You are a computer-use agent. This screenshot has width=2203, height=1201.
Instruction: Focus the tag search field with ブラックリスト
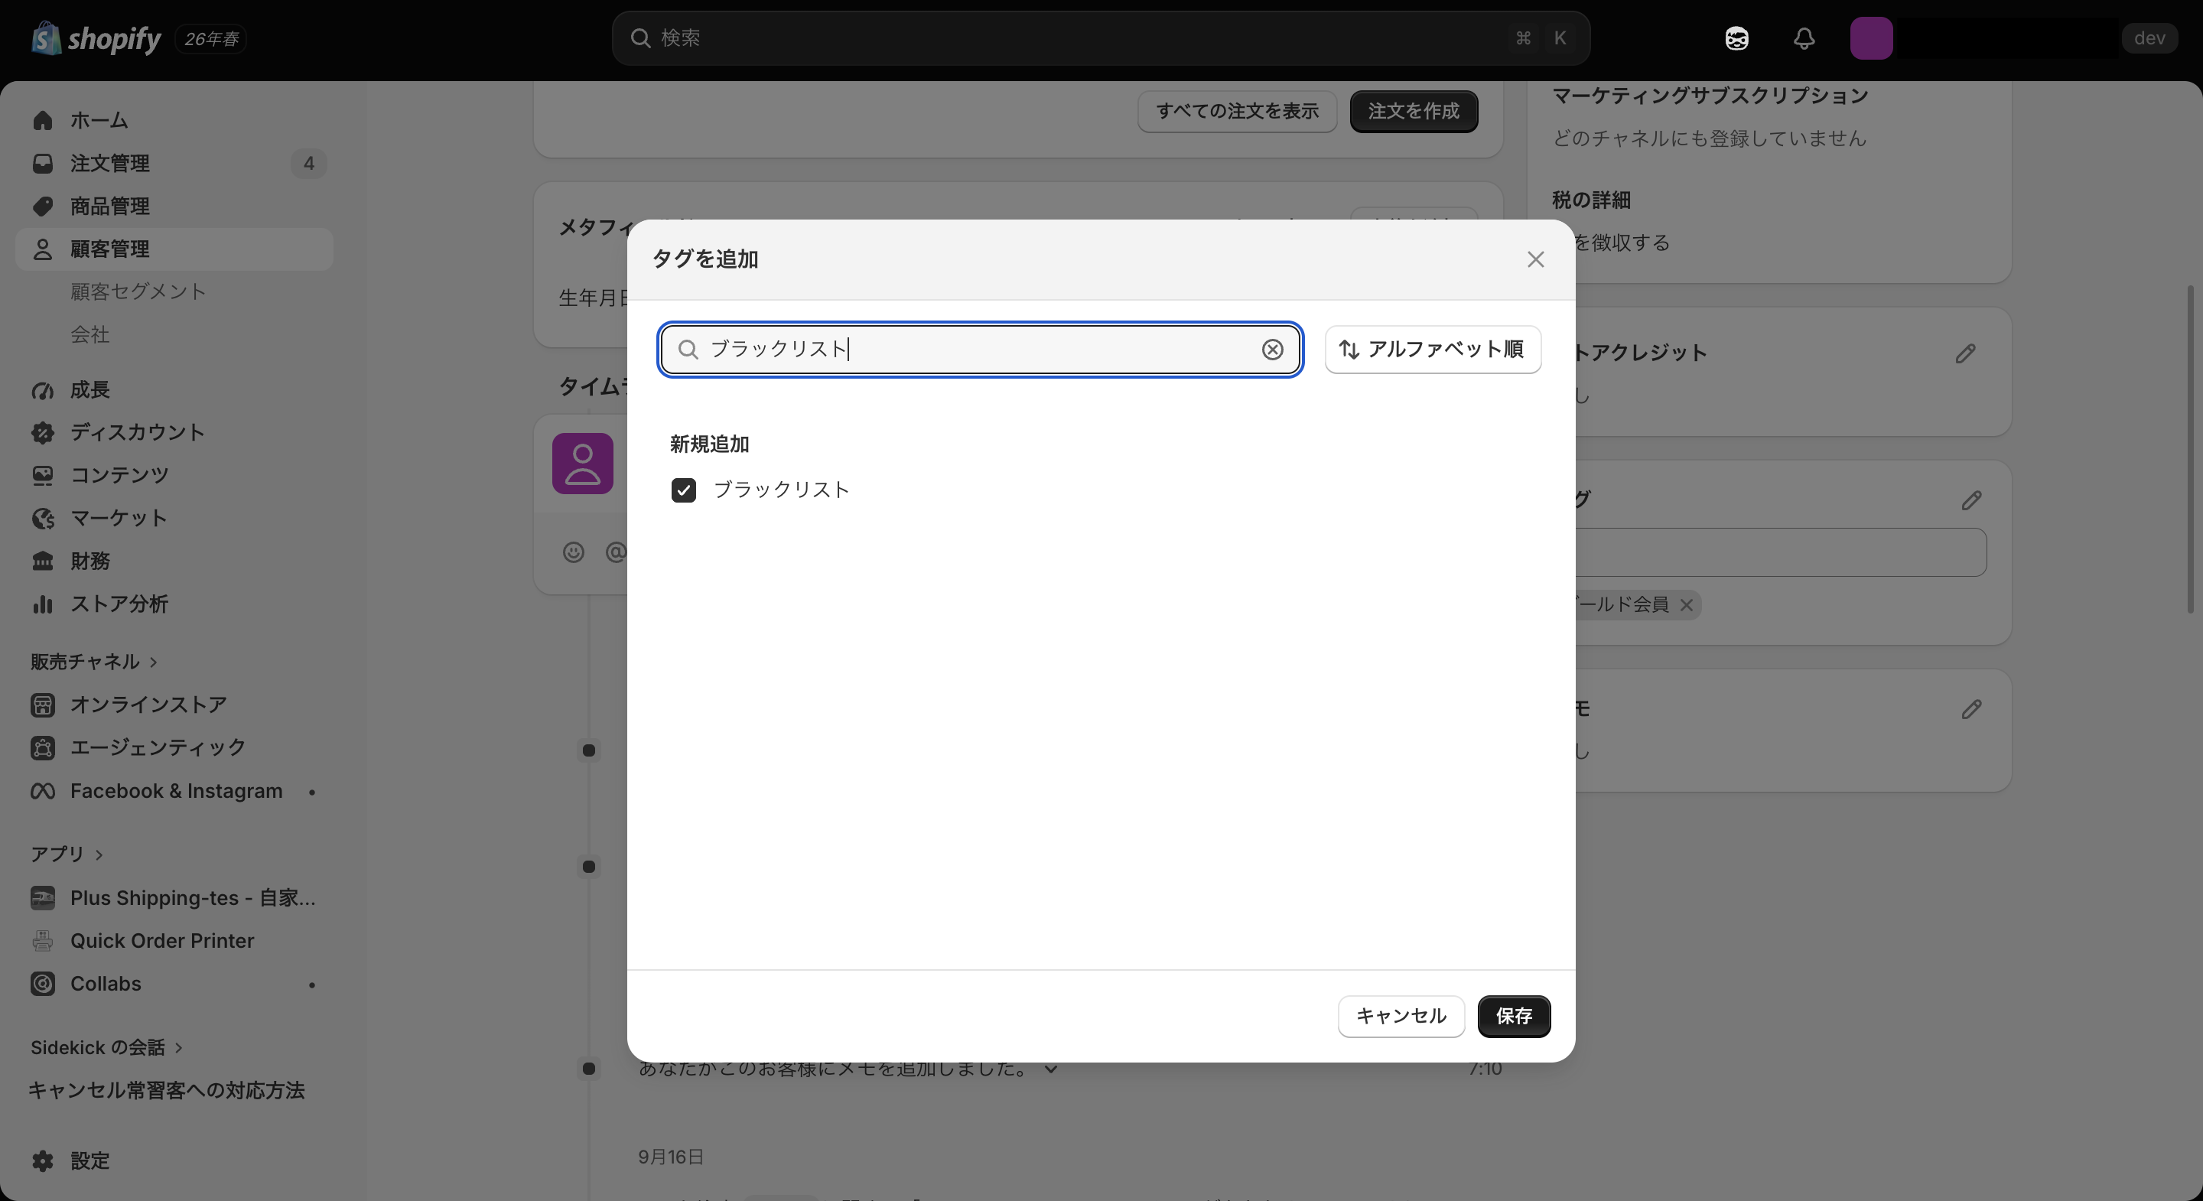(980, 349)
